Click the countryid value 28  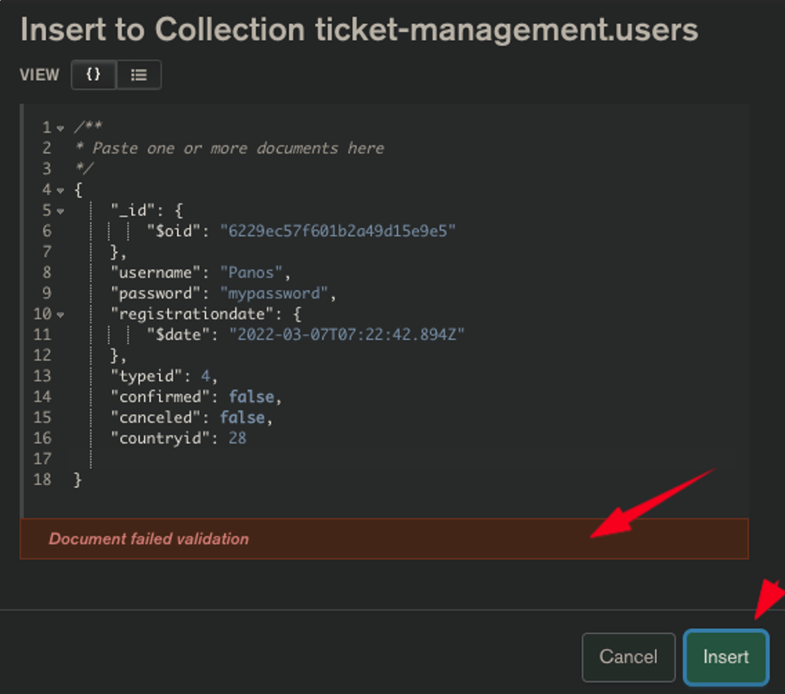click(x=237, y=438)
